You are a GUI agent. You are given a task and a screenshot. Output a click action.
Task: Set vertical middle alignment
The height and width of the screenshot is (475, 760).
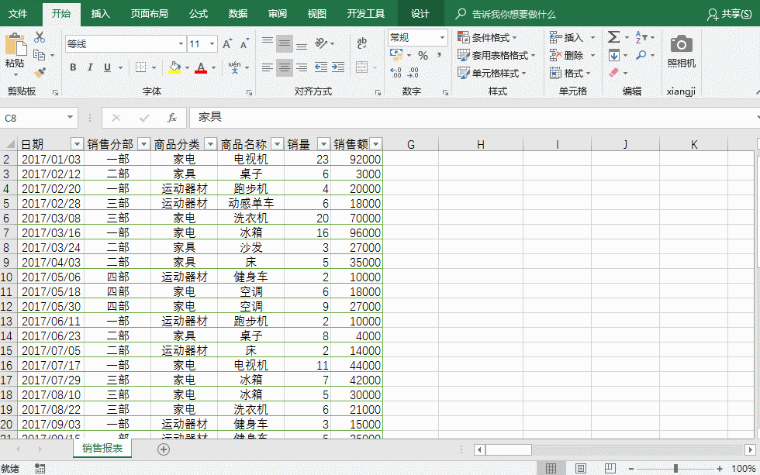click(285, 44)
